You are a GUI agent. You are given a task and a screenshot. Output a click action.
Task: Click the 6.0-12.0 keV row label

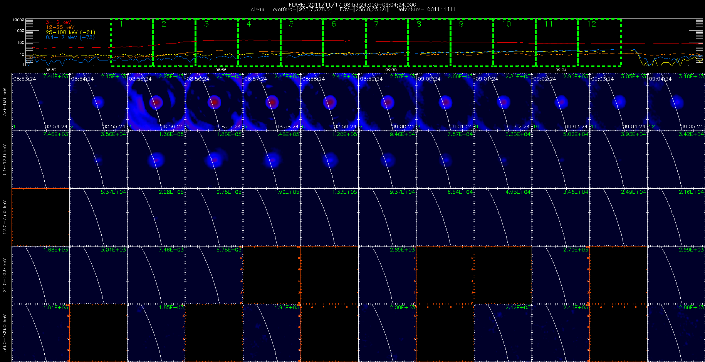coord(5,159)
